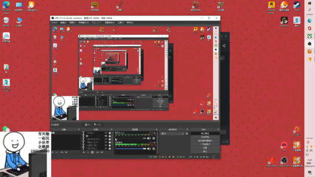This screenshot has height=177, width=315.
Task: Move selected scene up
Action: point(62,152)
